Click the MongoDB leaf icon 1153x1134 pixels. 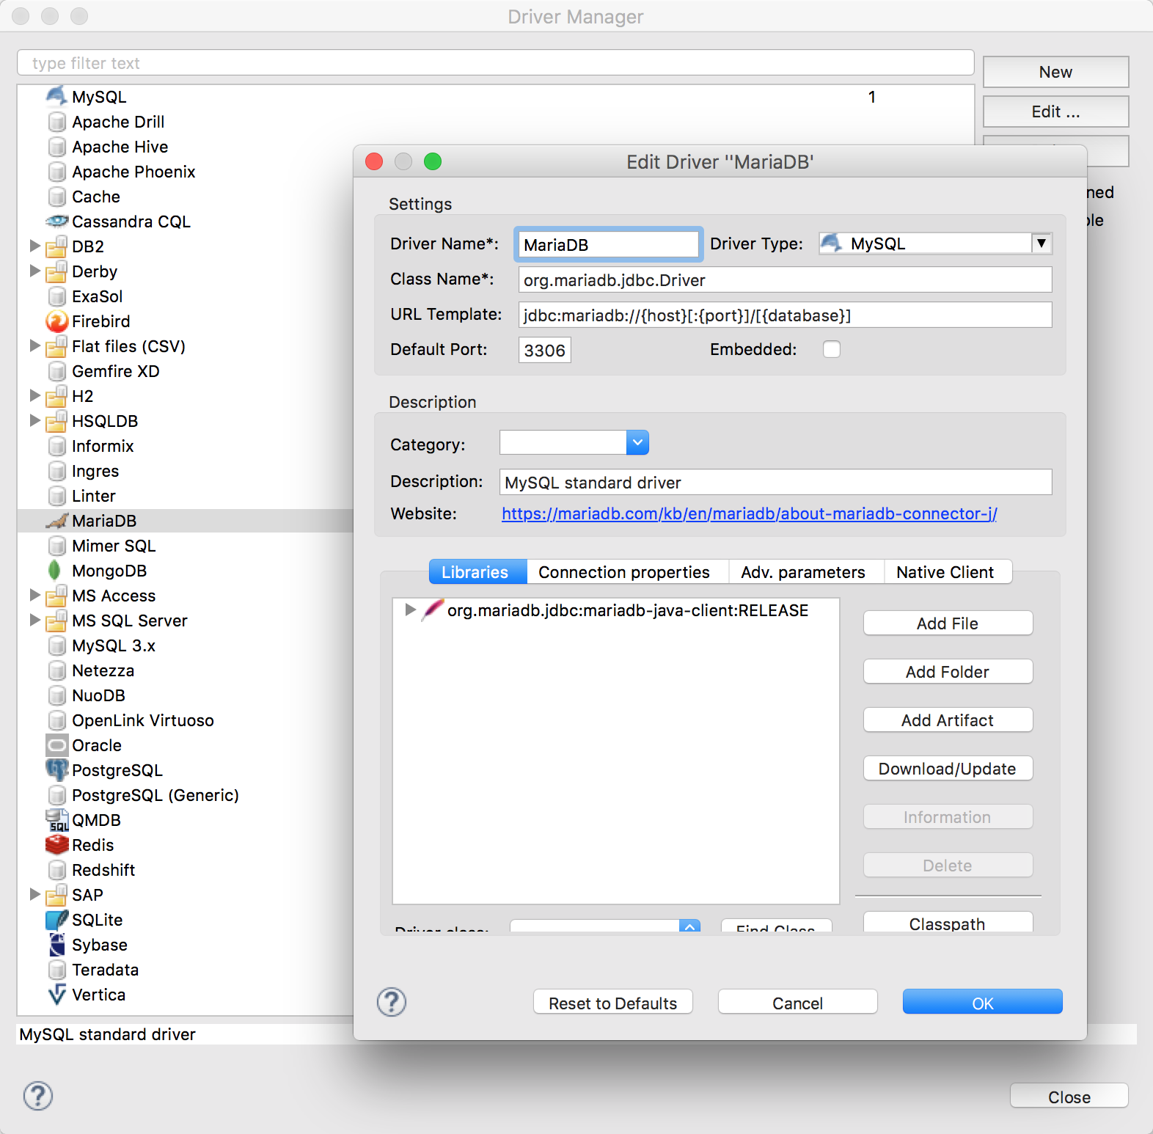(x=55, y=571)
